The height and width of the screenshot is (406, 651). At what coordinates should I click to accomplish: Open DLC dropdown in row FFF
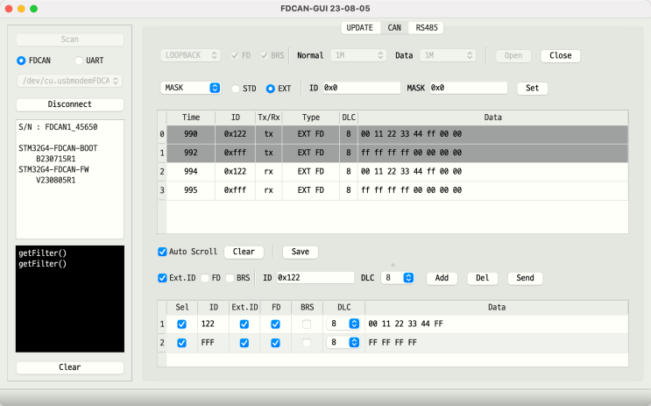(x=343, y=343)
